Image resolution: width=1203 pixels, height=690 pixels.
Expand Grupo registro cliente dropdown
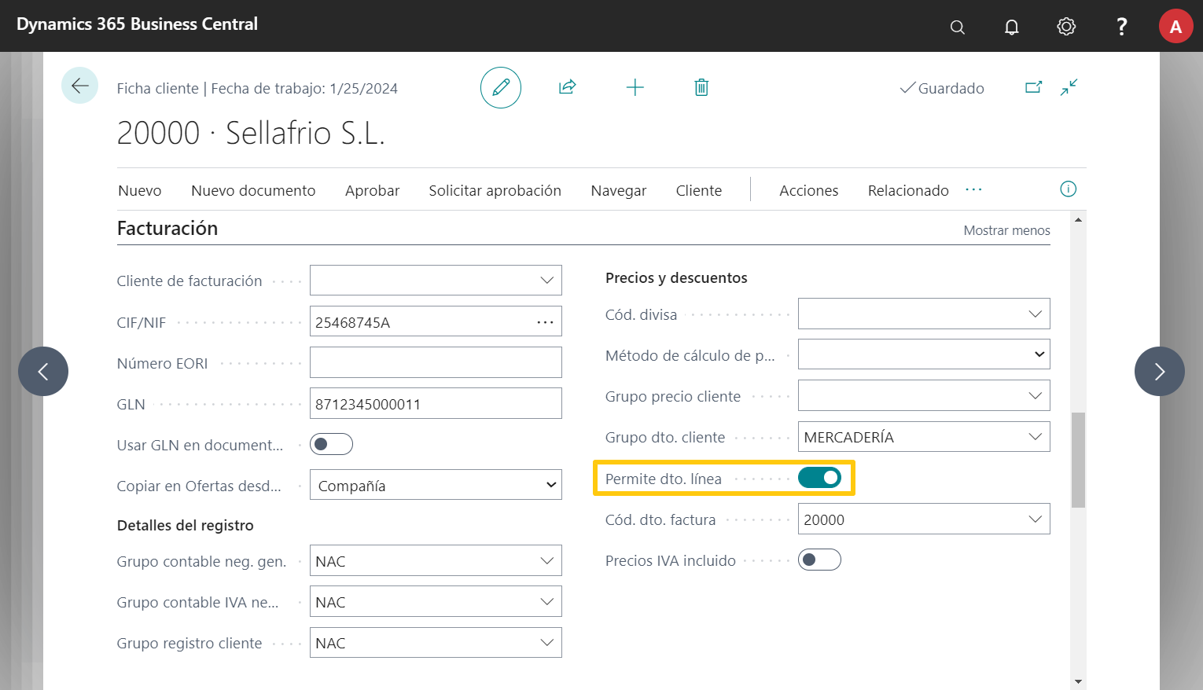546,643
